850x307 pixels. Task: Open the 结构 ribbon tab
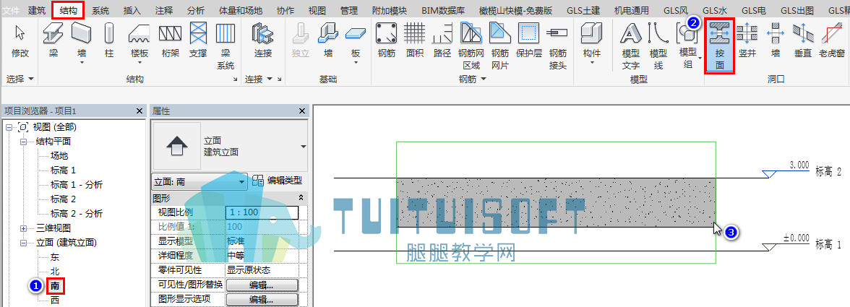point(68,10)
